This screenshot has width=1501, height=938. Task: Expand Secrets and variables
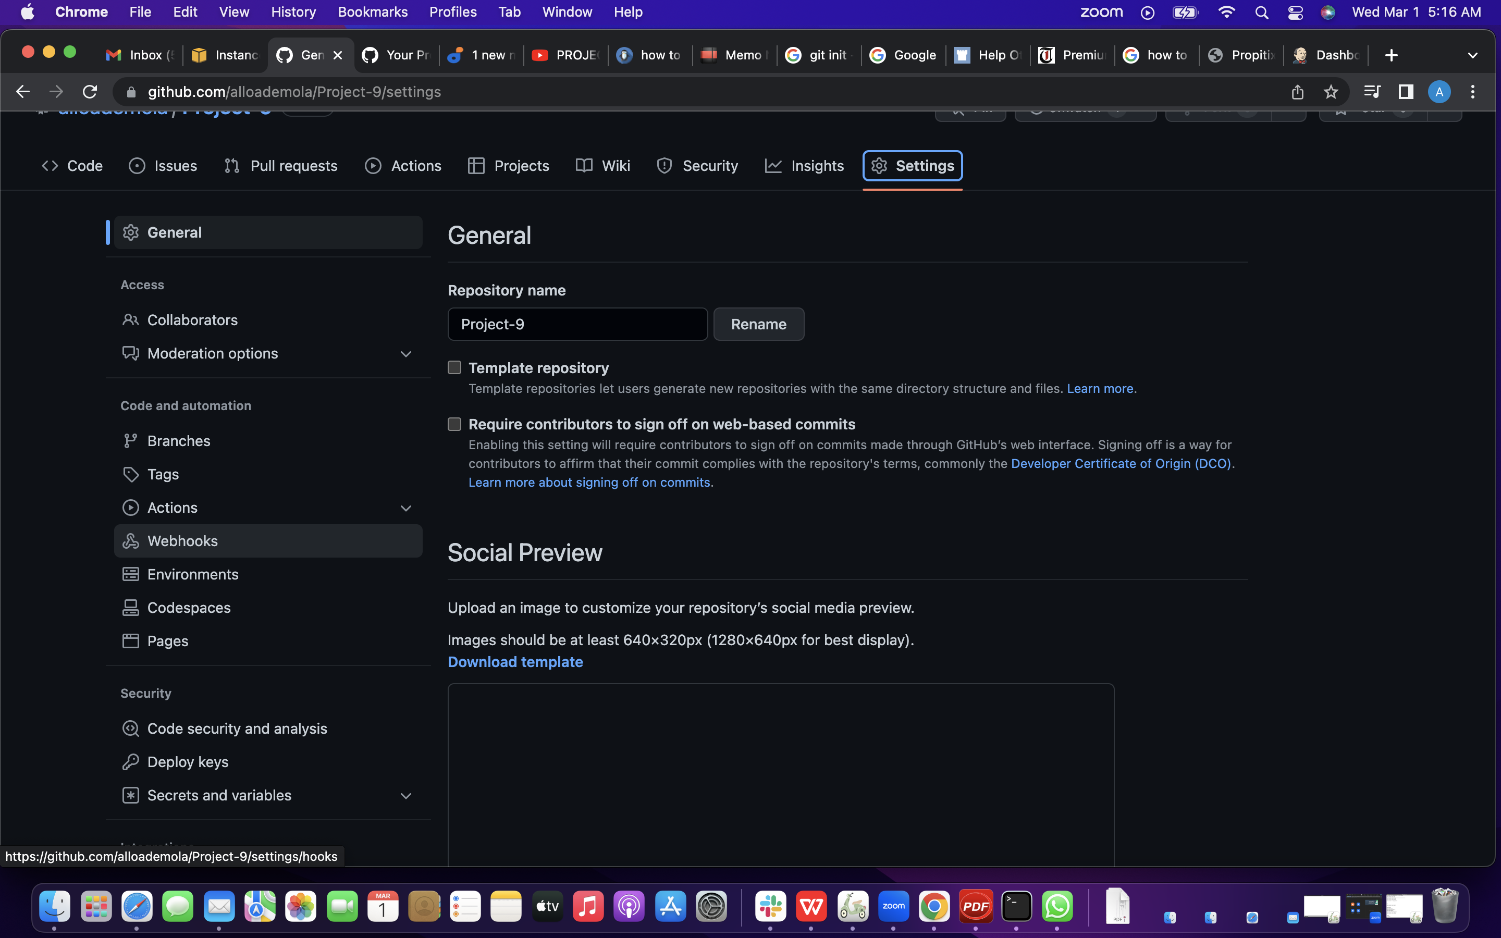(407, 795)
